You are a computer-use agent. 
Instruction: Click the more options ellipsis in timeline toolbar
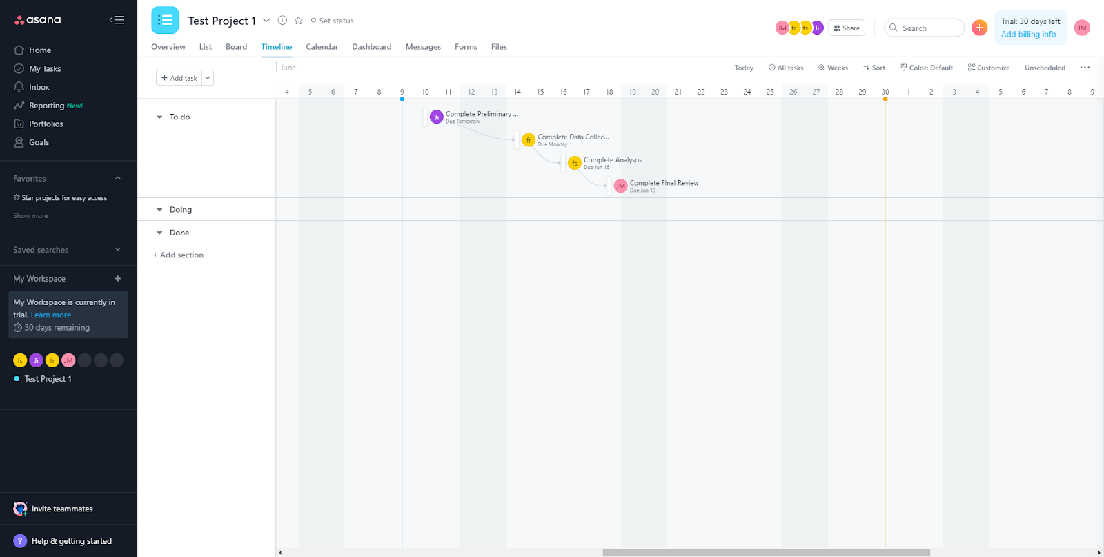click(1085, 68)
